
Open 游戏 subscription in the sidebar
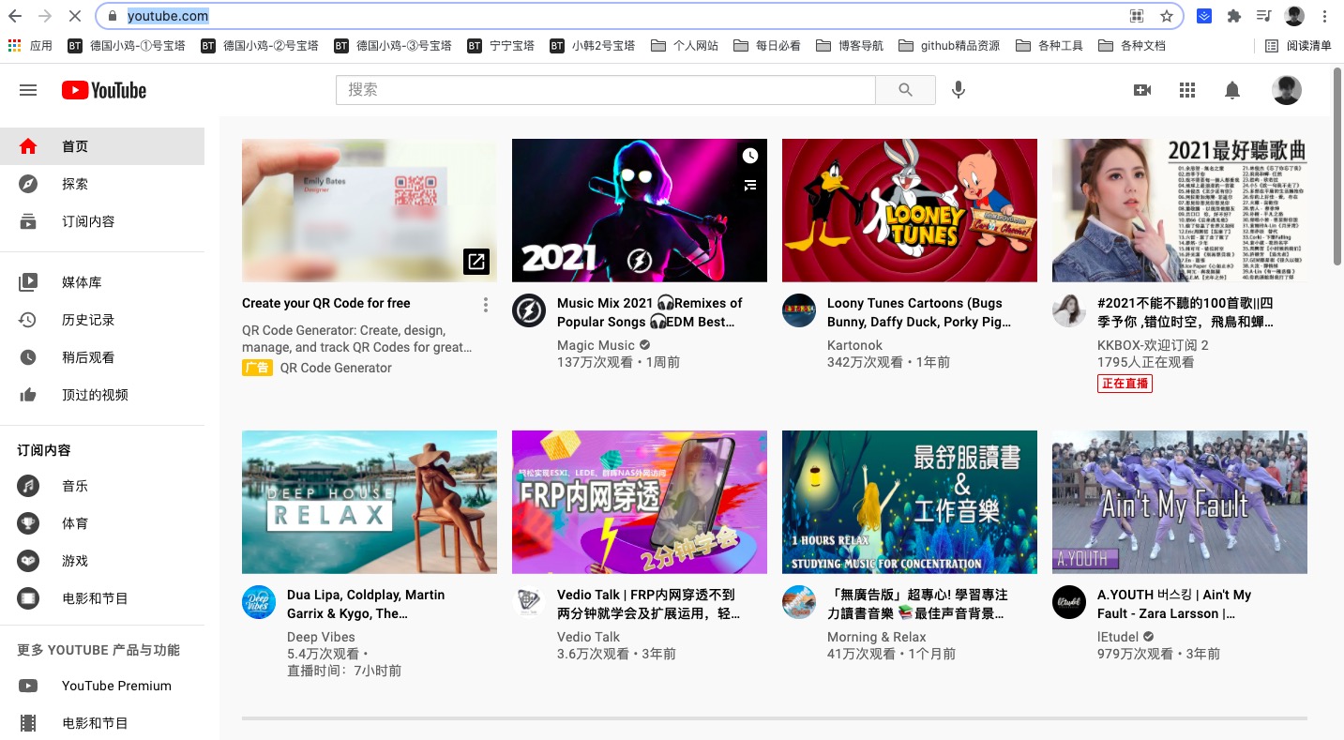point(102,561)
